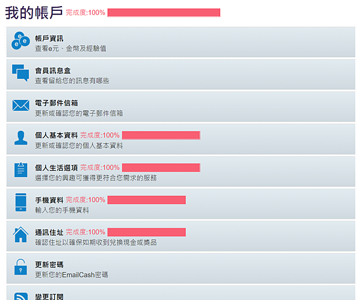Open the 會員訊息盒 title link
The height and width of the screenshot is (300, 361).
53,71
